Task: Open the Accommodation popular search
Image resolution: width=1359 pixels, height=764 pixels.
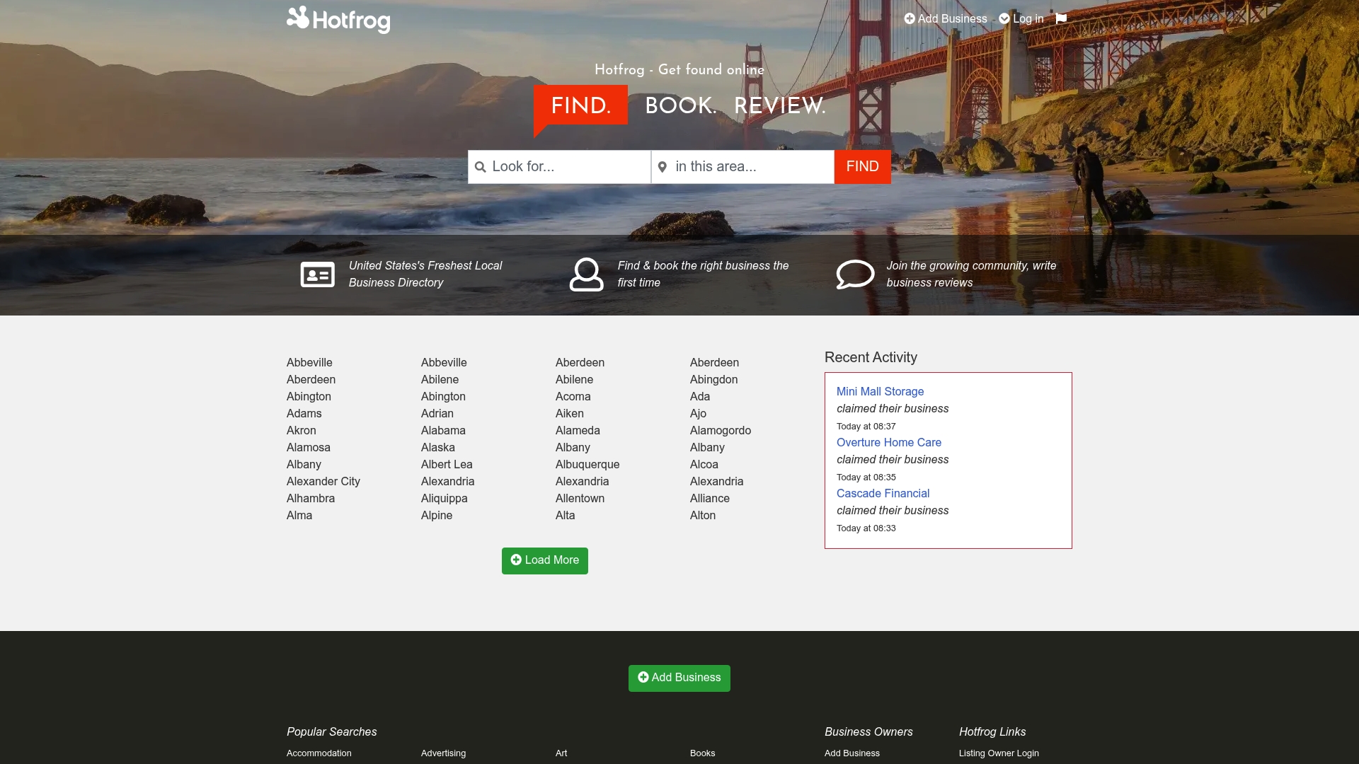Action: click(319, 753)
